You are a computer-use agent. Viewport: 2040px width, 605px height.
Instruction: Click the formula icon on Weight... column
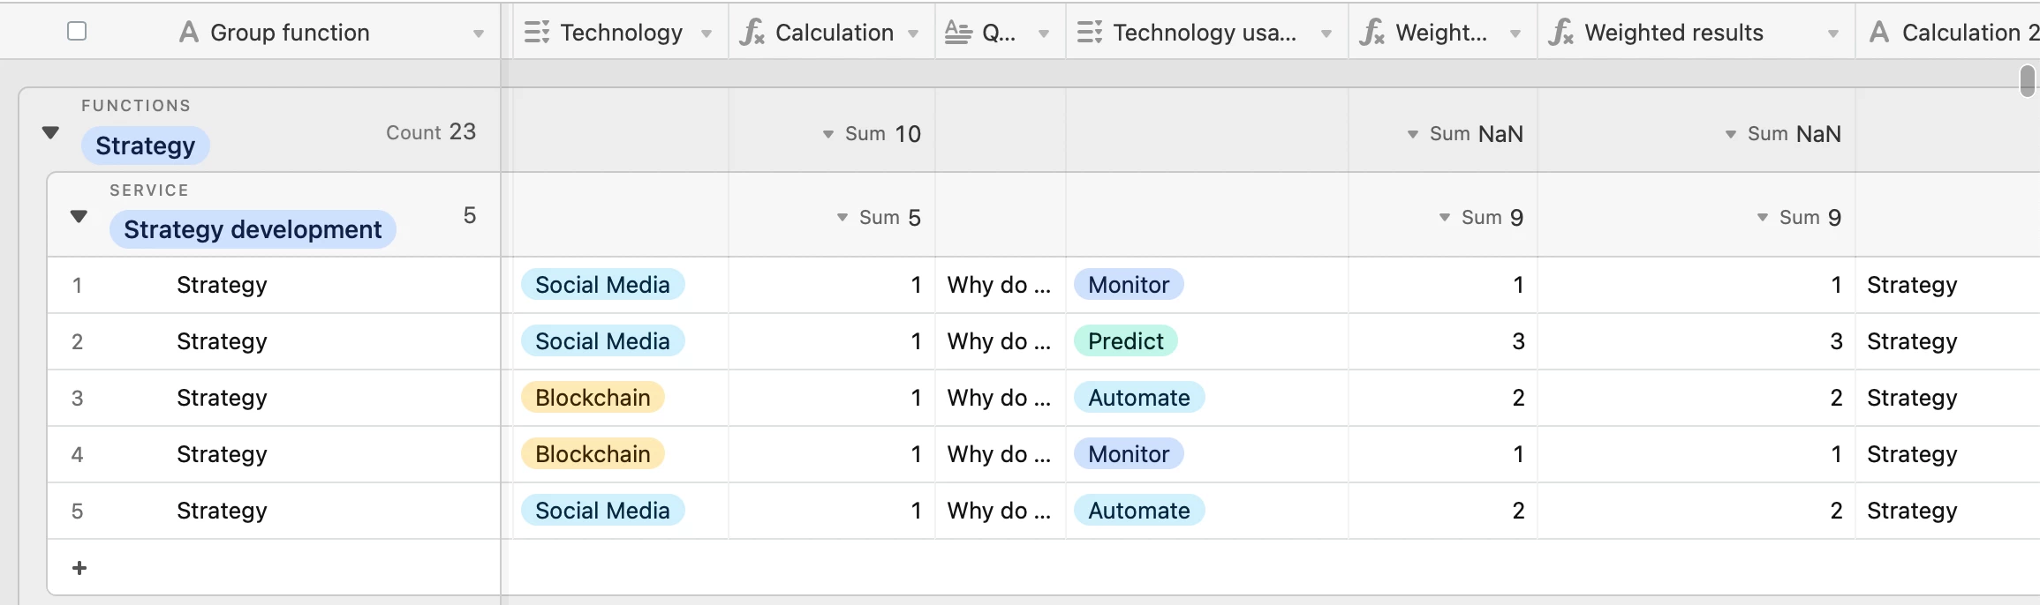click(x=1371, y=33)
